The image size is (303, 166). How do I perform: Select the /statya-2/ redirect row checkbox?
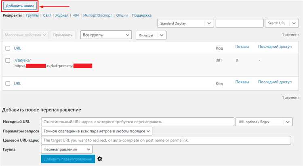(x=8, y=60)
